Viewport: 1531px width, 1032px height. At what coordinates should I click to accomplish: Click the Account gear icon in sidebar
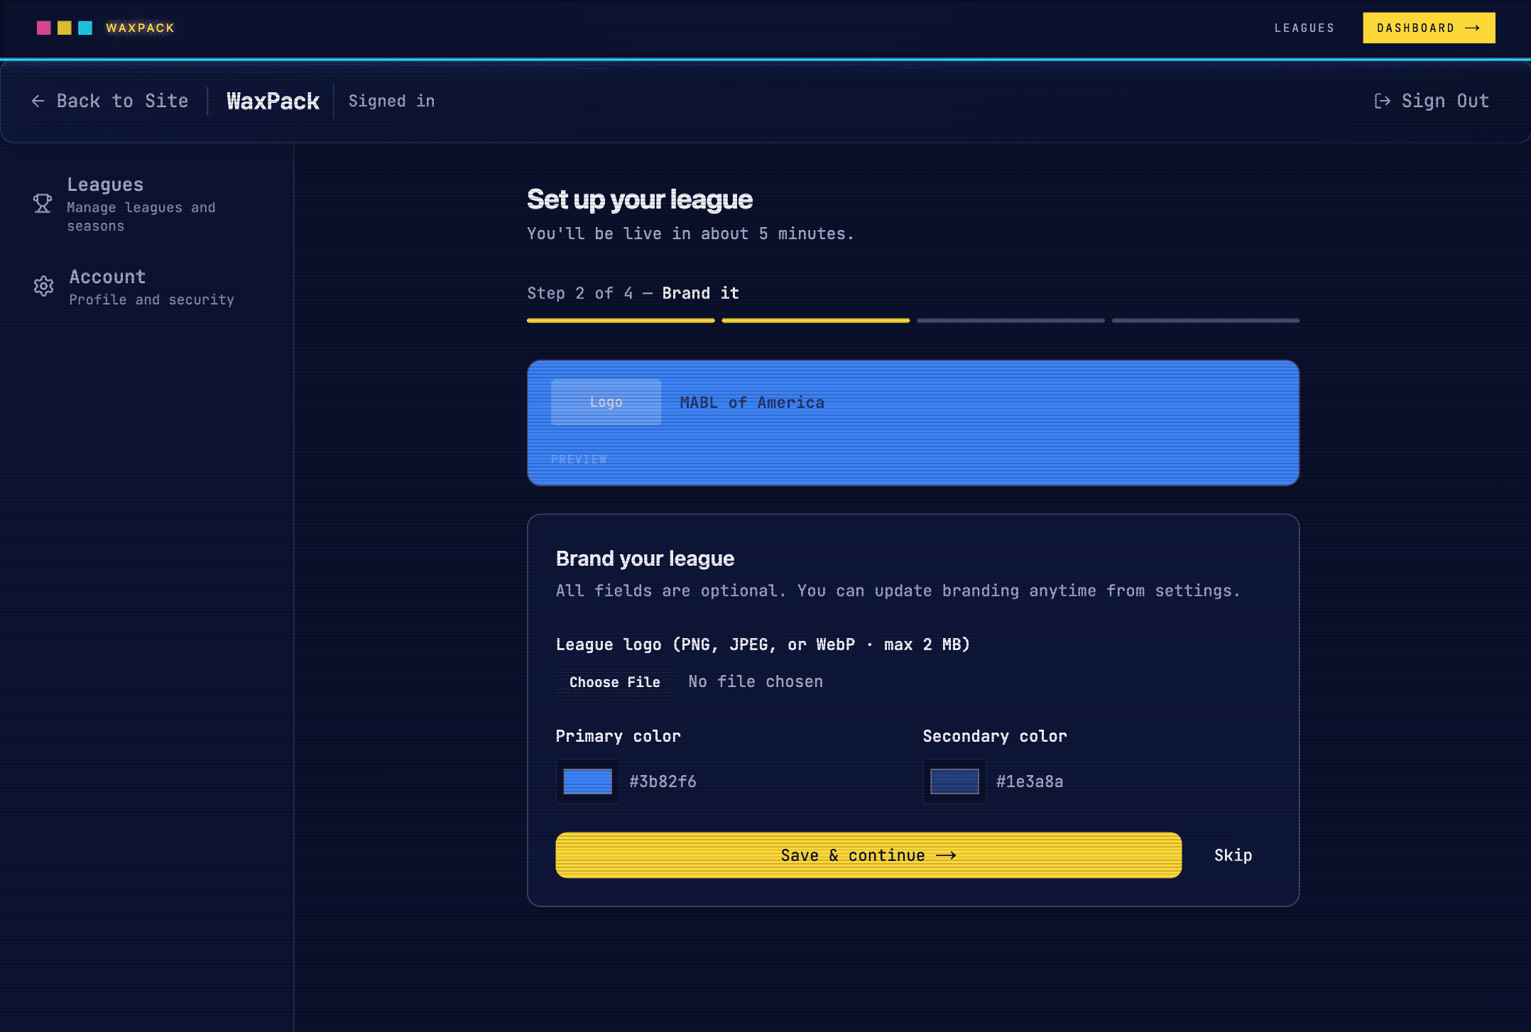click(43, 286)
